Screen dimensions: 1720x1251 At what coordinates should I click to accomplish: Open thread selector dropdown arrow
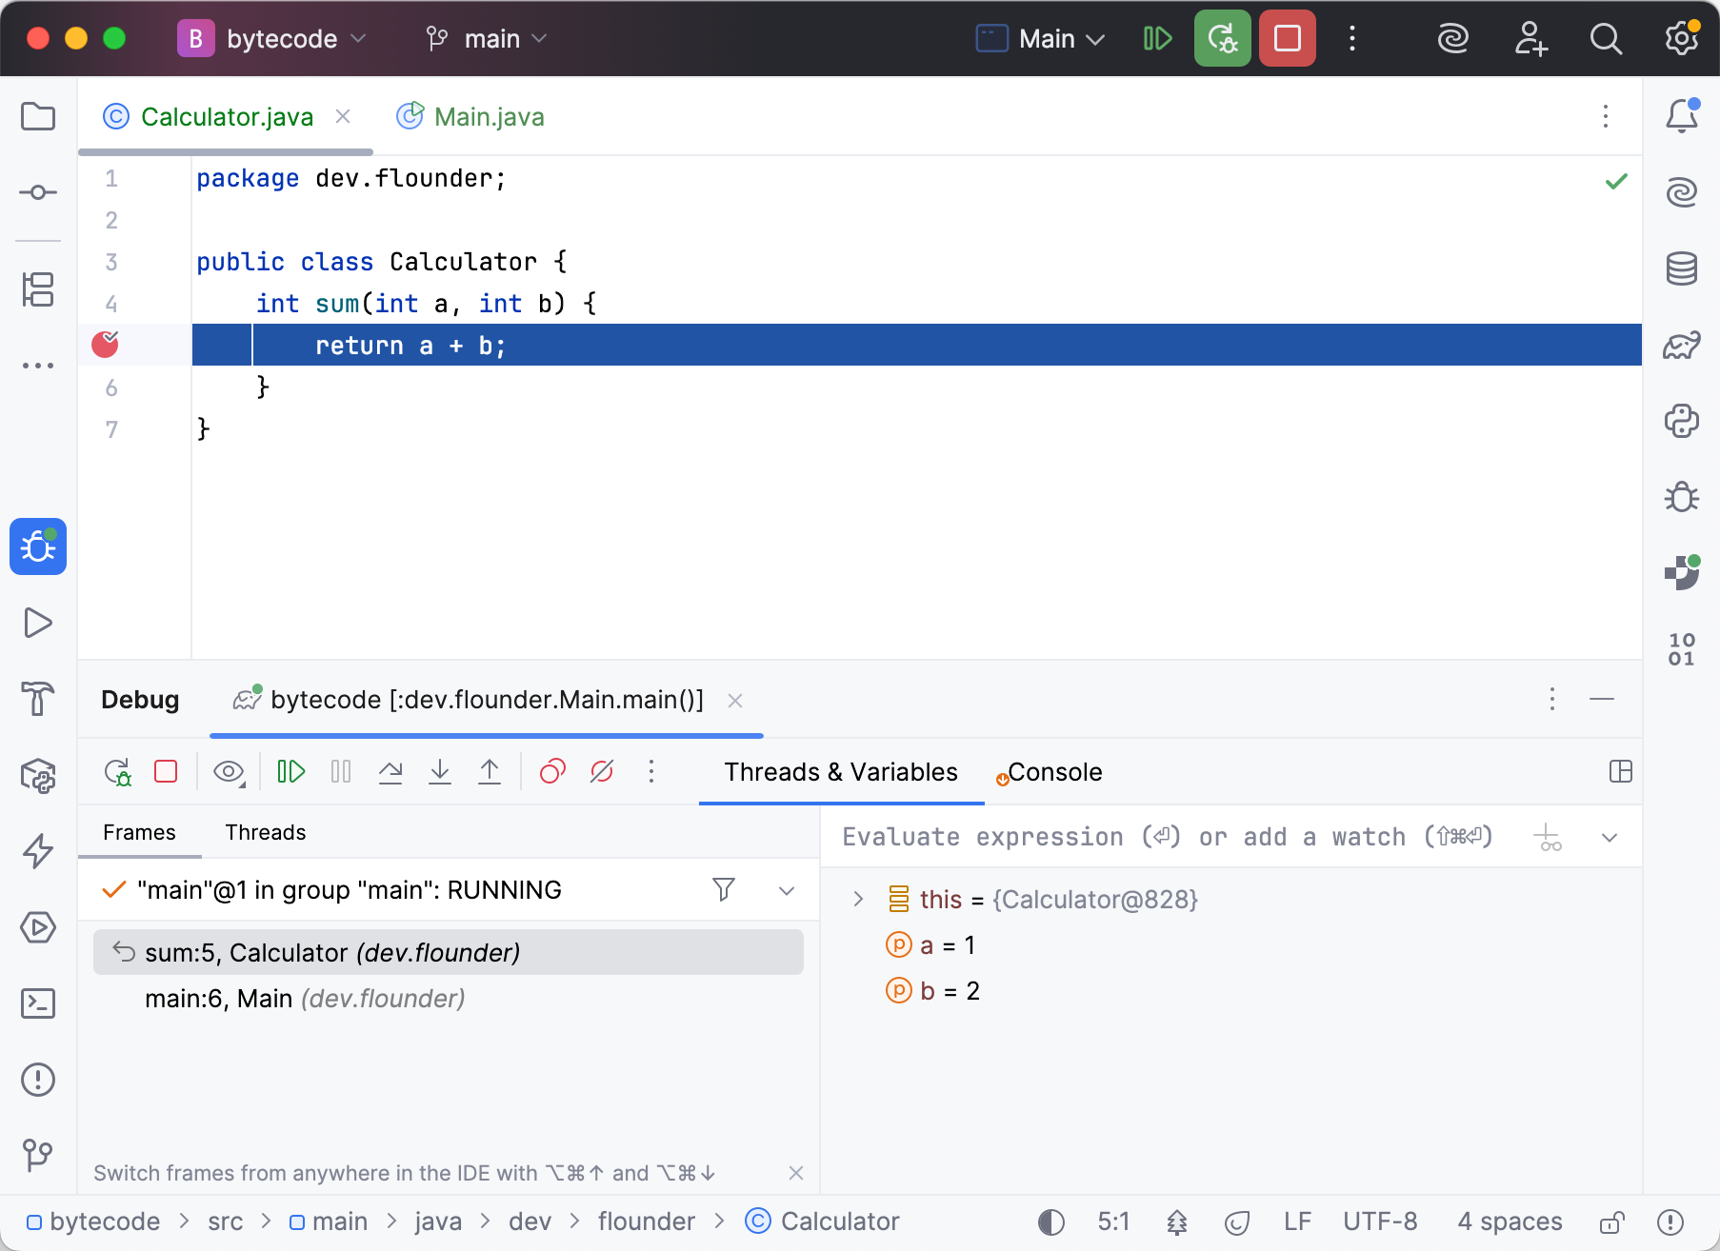click(x=787, y=891)
